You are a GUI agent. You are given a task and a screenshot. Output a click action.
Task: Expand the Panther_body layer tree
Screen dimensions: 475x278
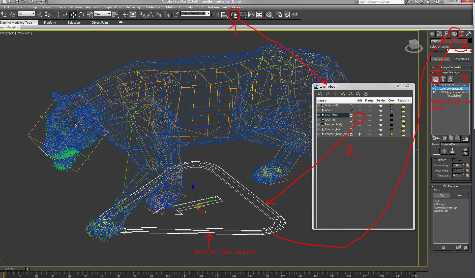[318, 125]
